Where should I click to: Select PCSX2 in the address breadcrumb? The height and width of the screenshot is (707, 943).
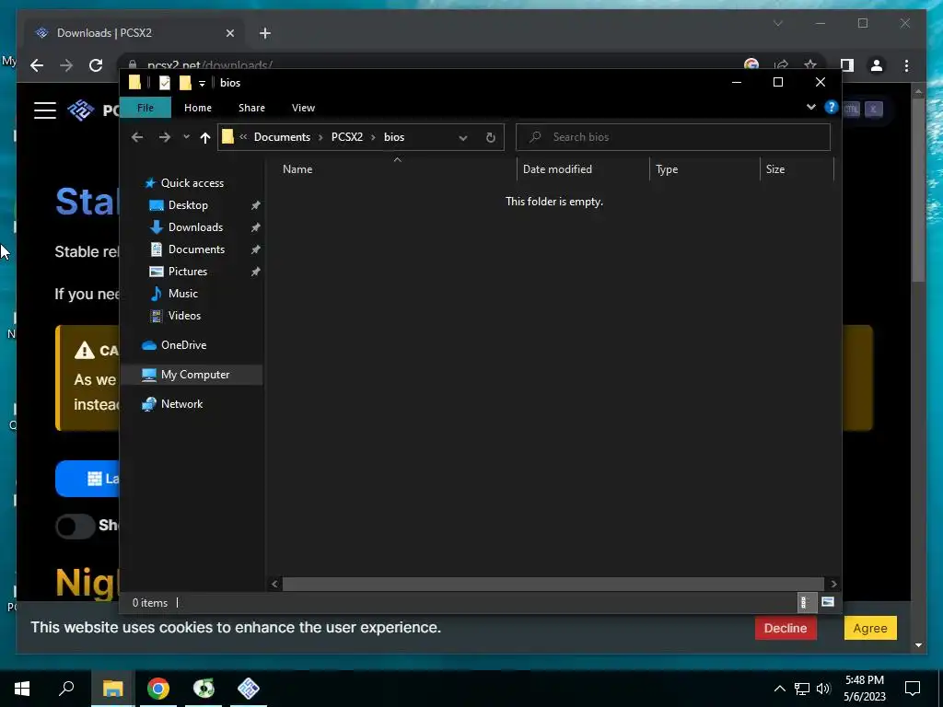click(x=347, y=137)
